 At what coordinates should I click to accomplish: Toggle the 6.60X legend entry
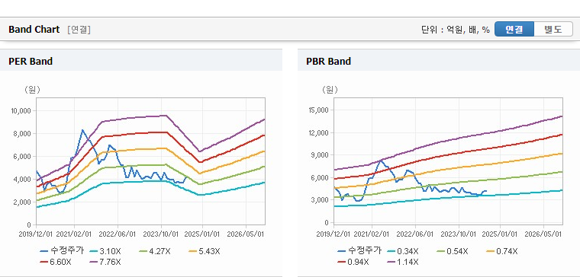tap(56, 262)
